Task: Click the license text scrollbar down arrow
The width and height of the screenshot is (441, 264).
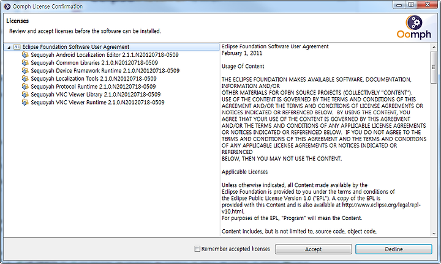Action: (x=434, y=233)
